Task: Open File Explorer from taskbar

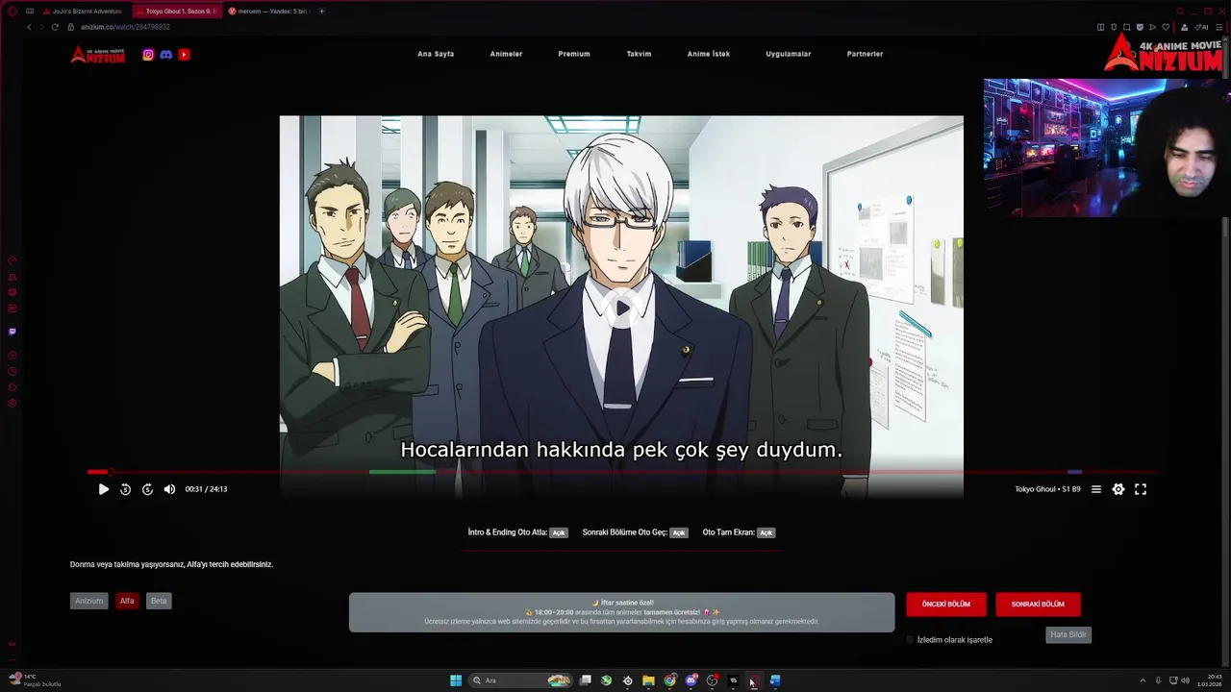Action: [x=648, y=680]
